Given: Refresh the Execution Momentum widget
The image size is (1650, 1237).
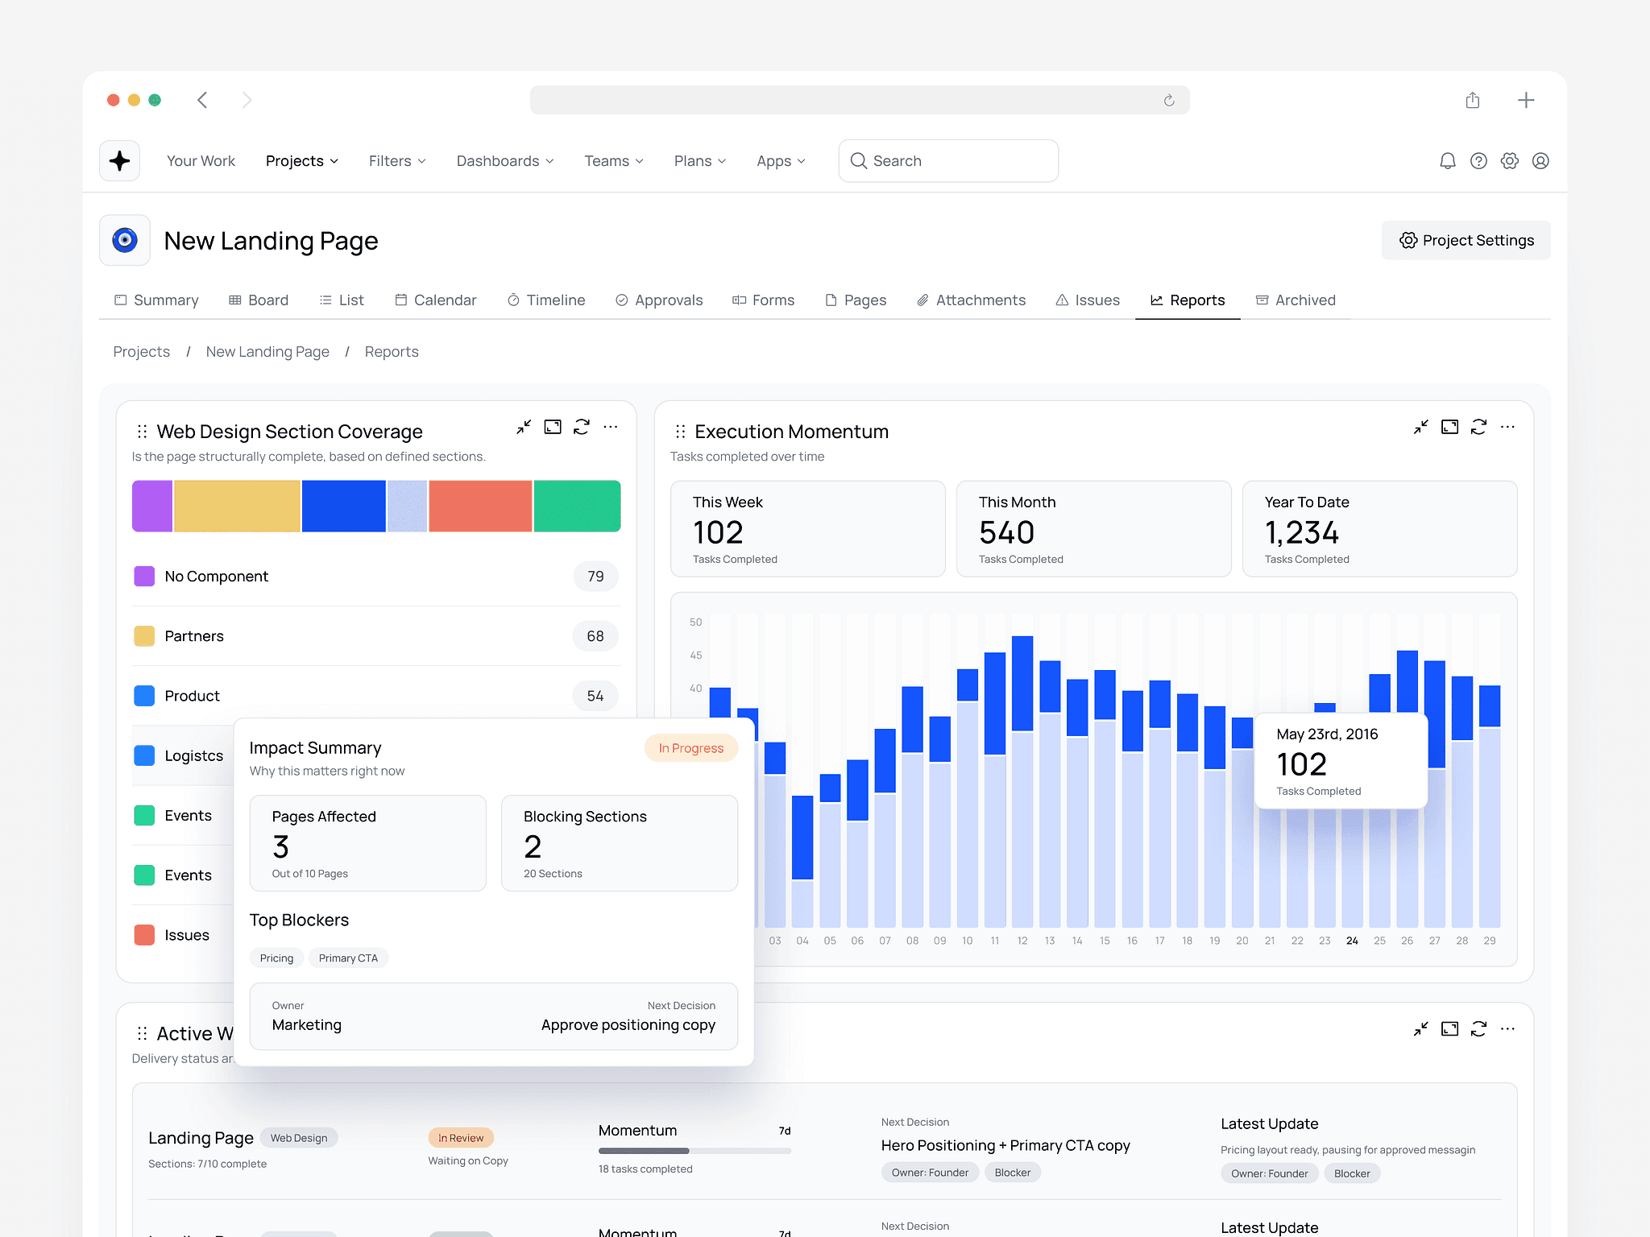Looking at the screenshot, I should click(x=1478, y=427).
